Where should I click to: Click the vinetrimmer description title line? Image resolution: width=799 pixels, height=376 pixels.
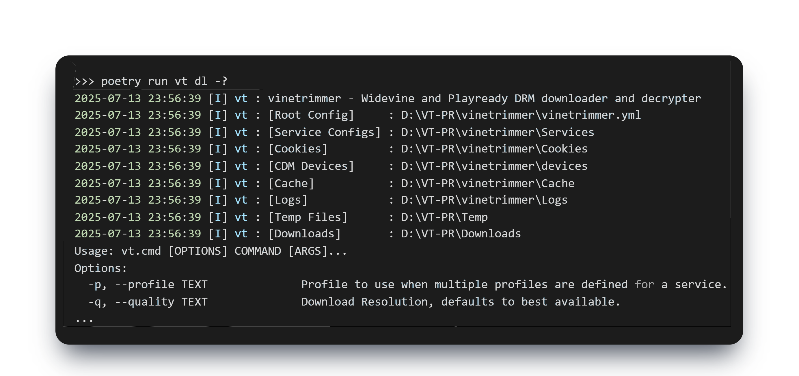[x=484, y=99]
